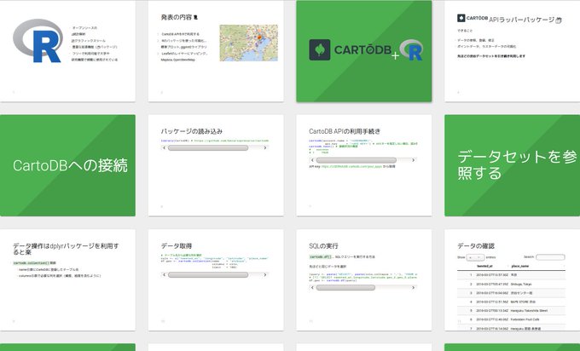The height and width of the screenshot is (351, 580).
Task: Open the 発表の内容 slide
Action: click(x=216, y=51)
